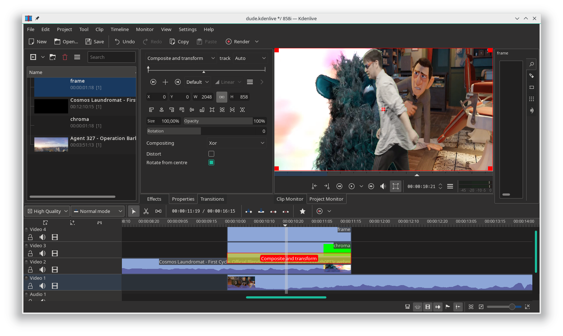Open the track Auto dropdown
Viewport: 563px width, 336px height.
[250, 58]
